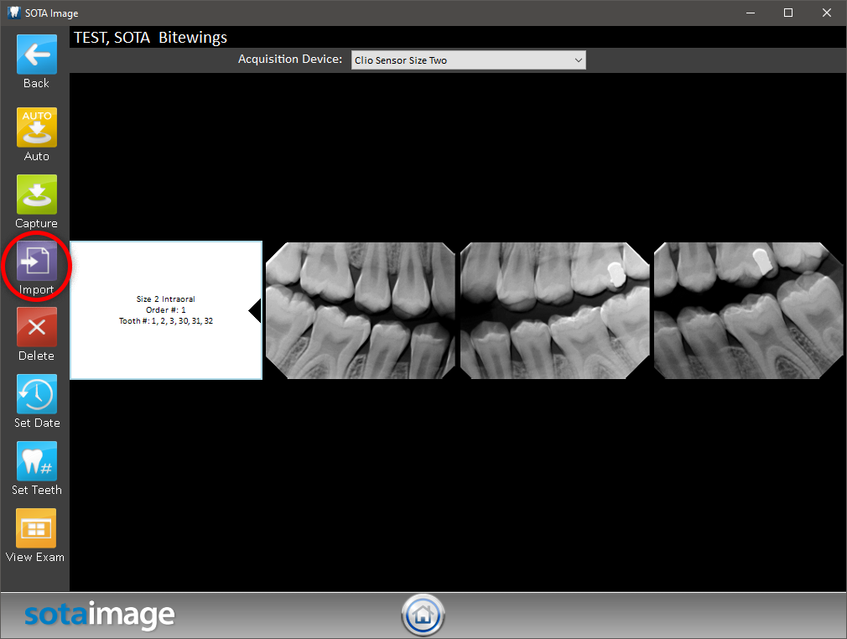Start Auto acquisition mode
This screenshot has width=847, height=639.
[x=37, y=127]
